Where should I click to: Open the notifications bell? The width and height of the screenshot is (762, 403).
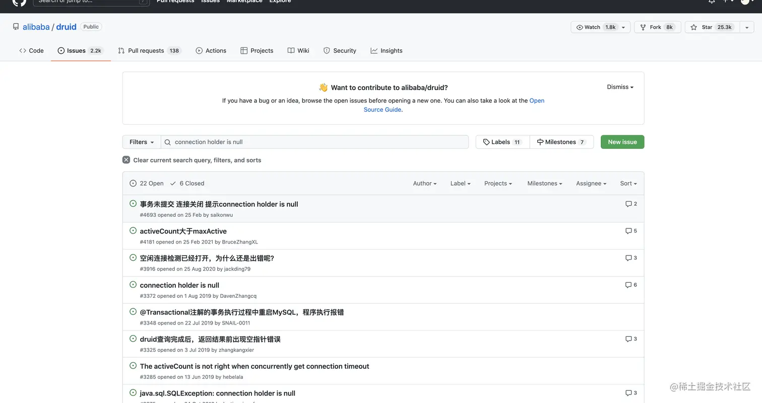pos(712,2)
